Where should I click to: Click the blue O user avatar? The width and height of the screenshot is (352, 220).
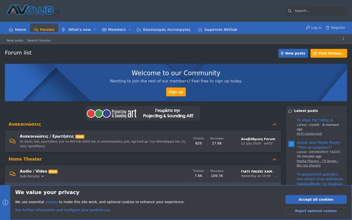click(291, 144)
